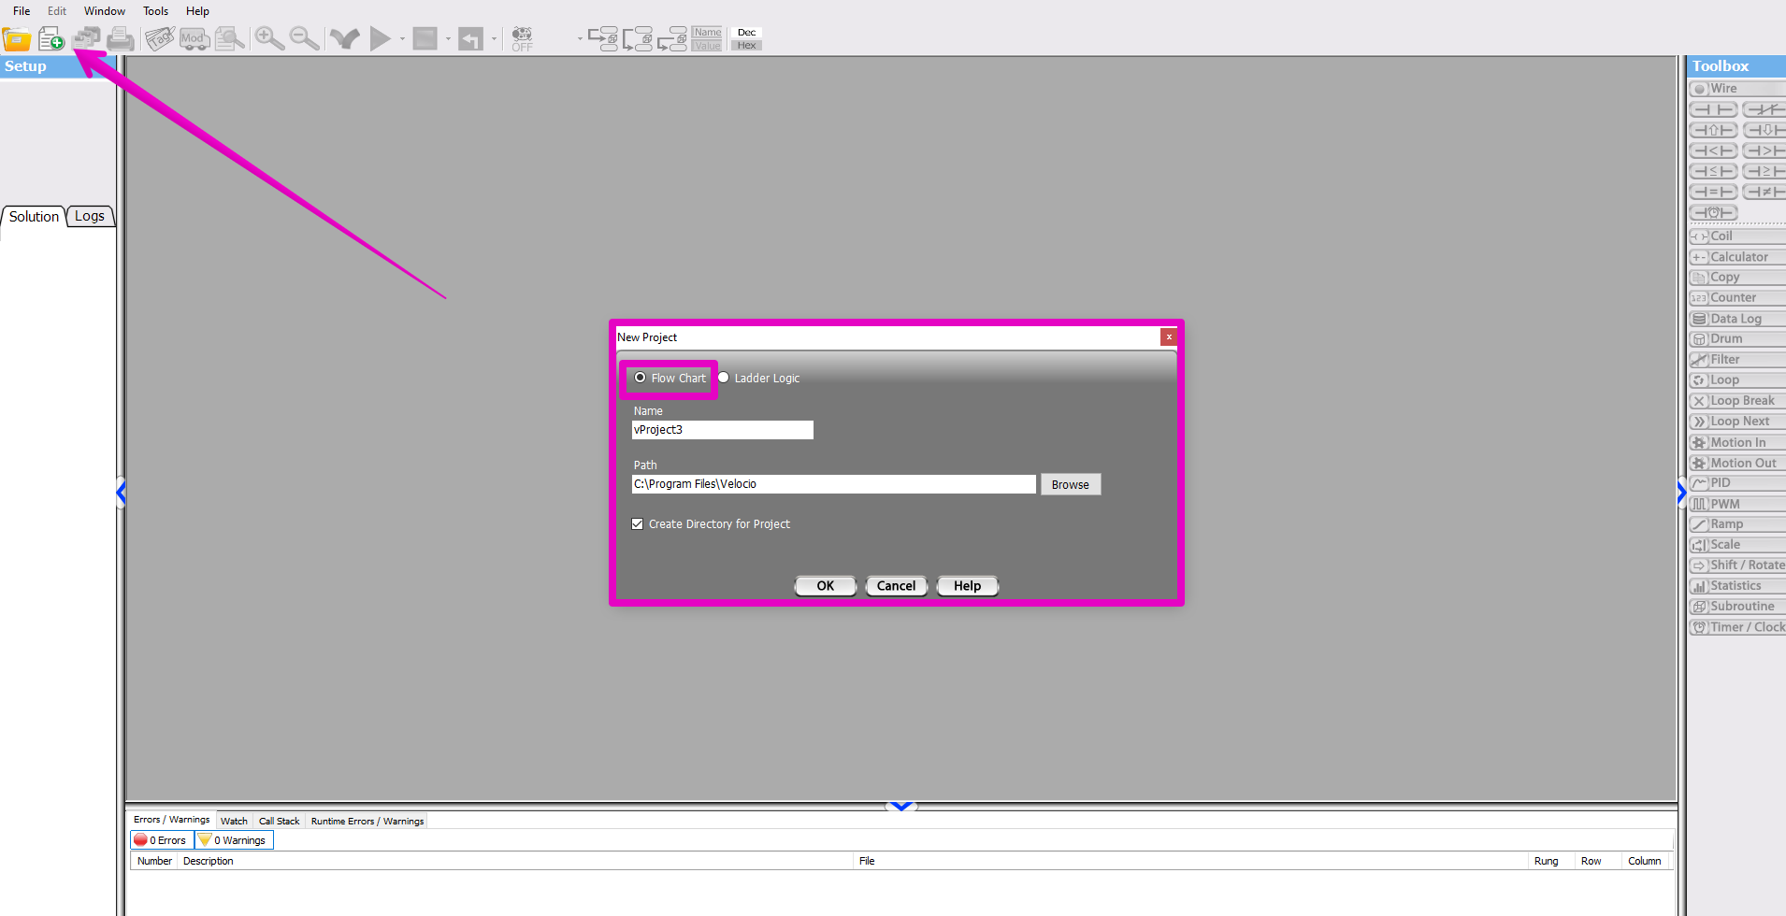Select the Flow Chart radio button
Viewport: 1786px width, 916px height.
tap(641, 378)
